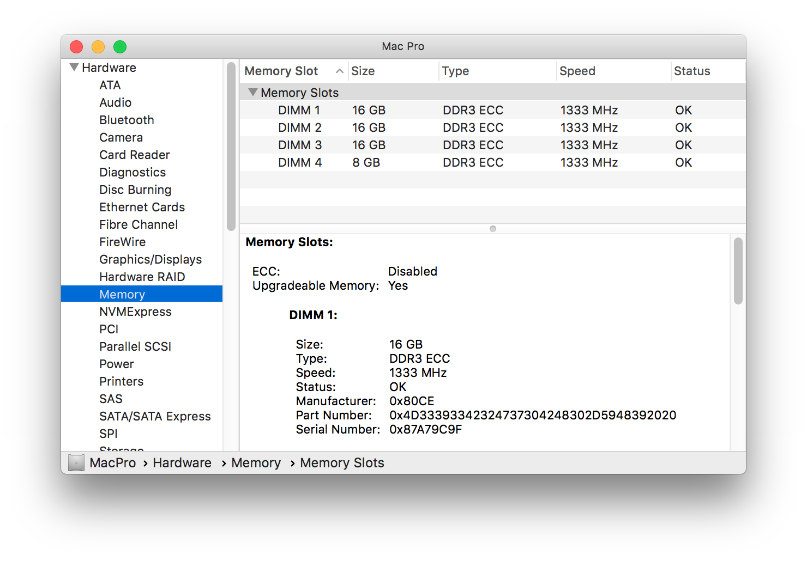Click the 8 GB size cell
This screenshot has width=807, height=561.
pyautogui.click(x=366, y=162)
